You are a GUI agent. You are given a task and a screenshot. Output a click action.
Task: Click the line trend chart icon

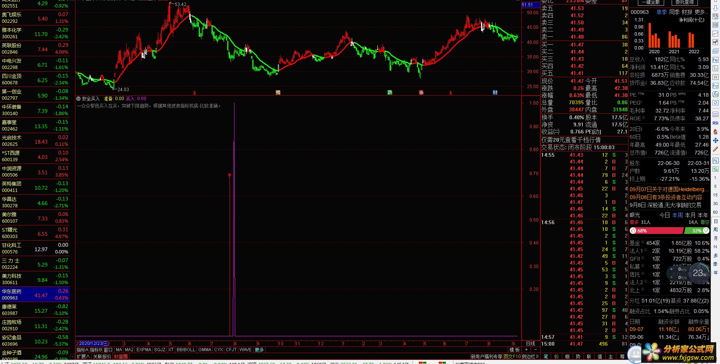715,34
